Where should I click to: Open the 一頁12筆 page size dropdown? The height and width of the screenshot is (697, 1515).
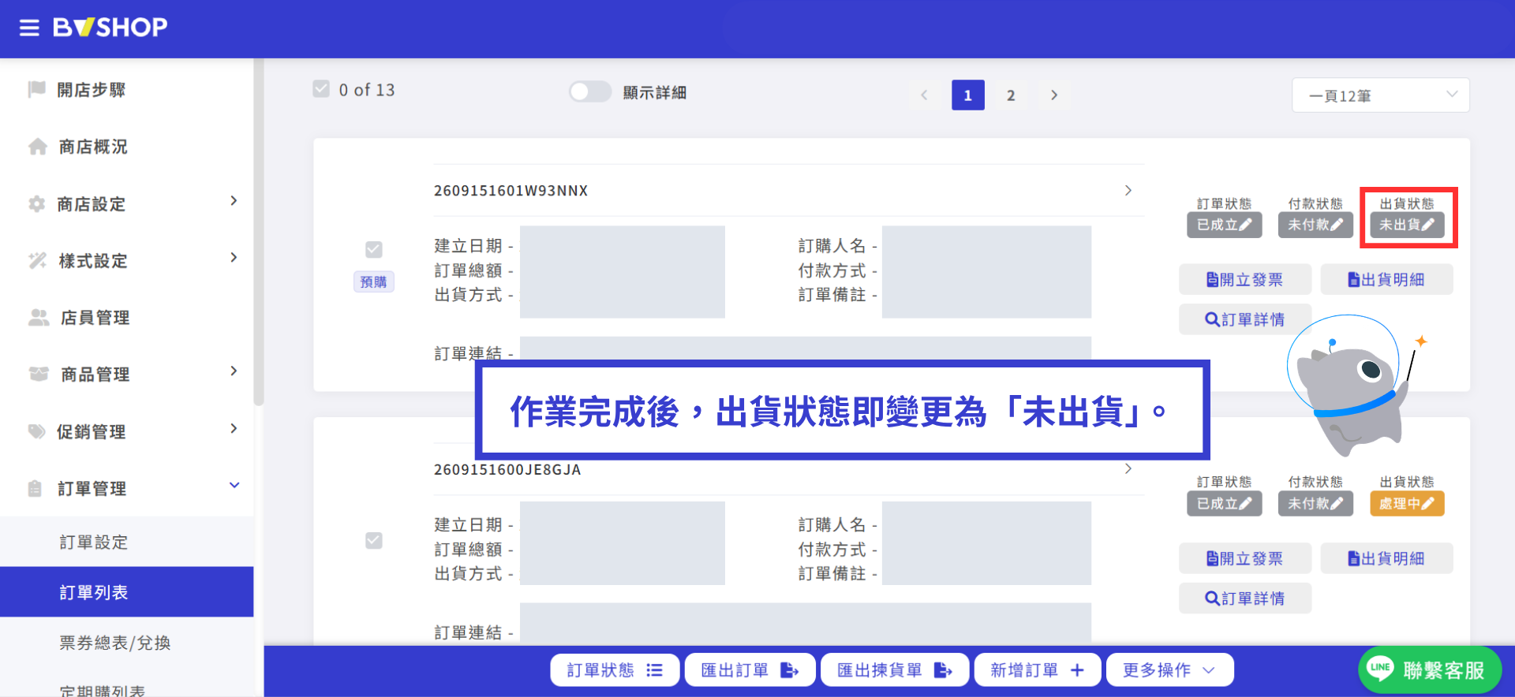(1380, 95)
